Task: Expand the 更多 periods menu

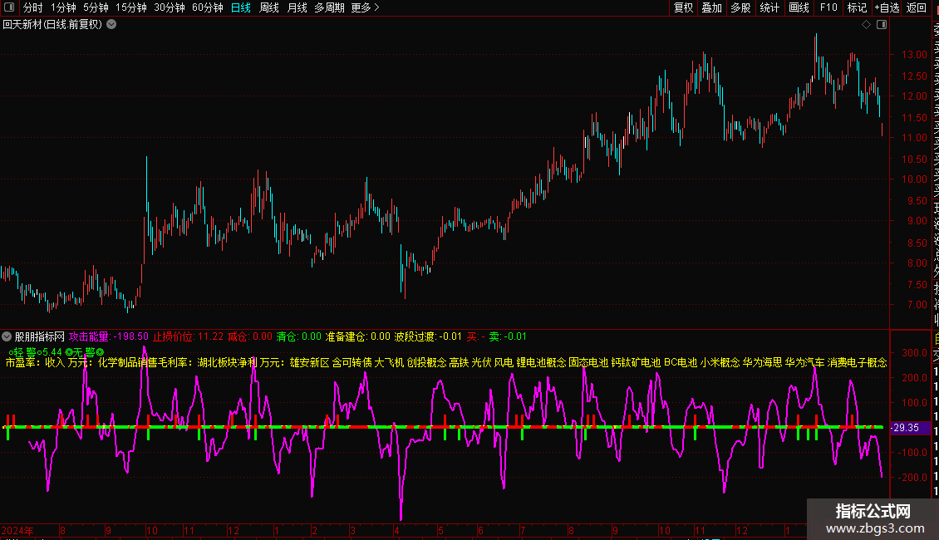Action: (365, 7)
